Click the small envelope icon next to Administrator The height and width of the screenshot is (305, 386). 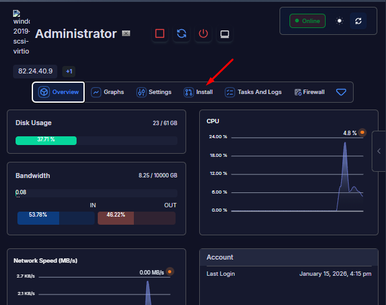pos(126,34)
